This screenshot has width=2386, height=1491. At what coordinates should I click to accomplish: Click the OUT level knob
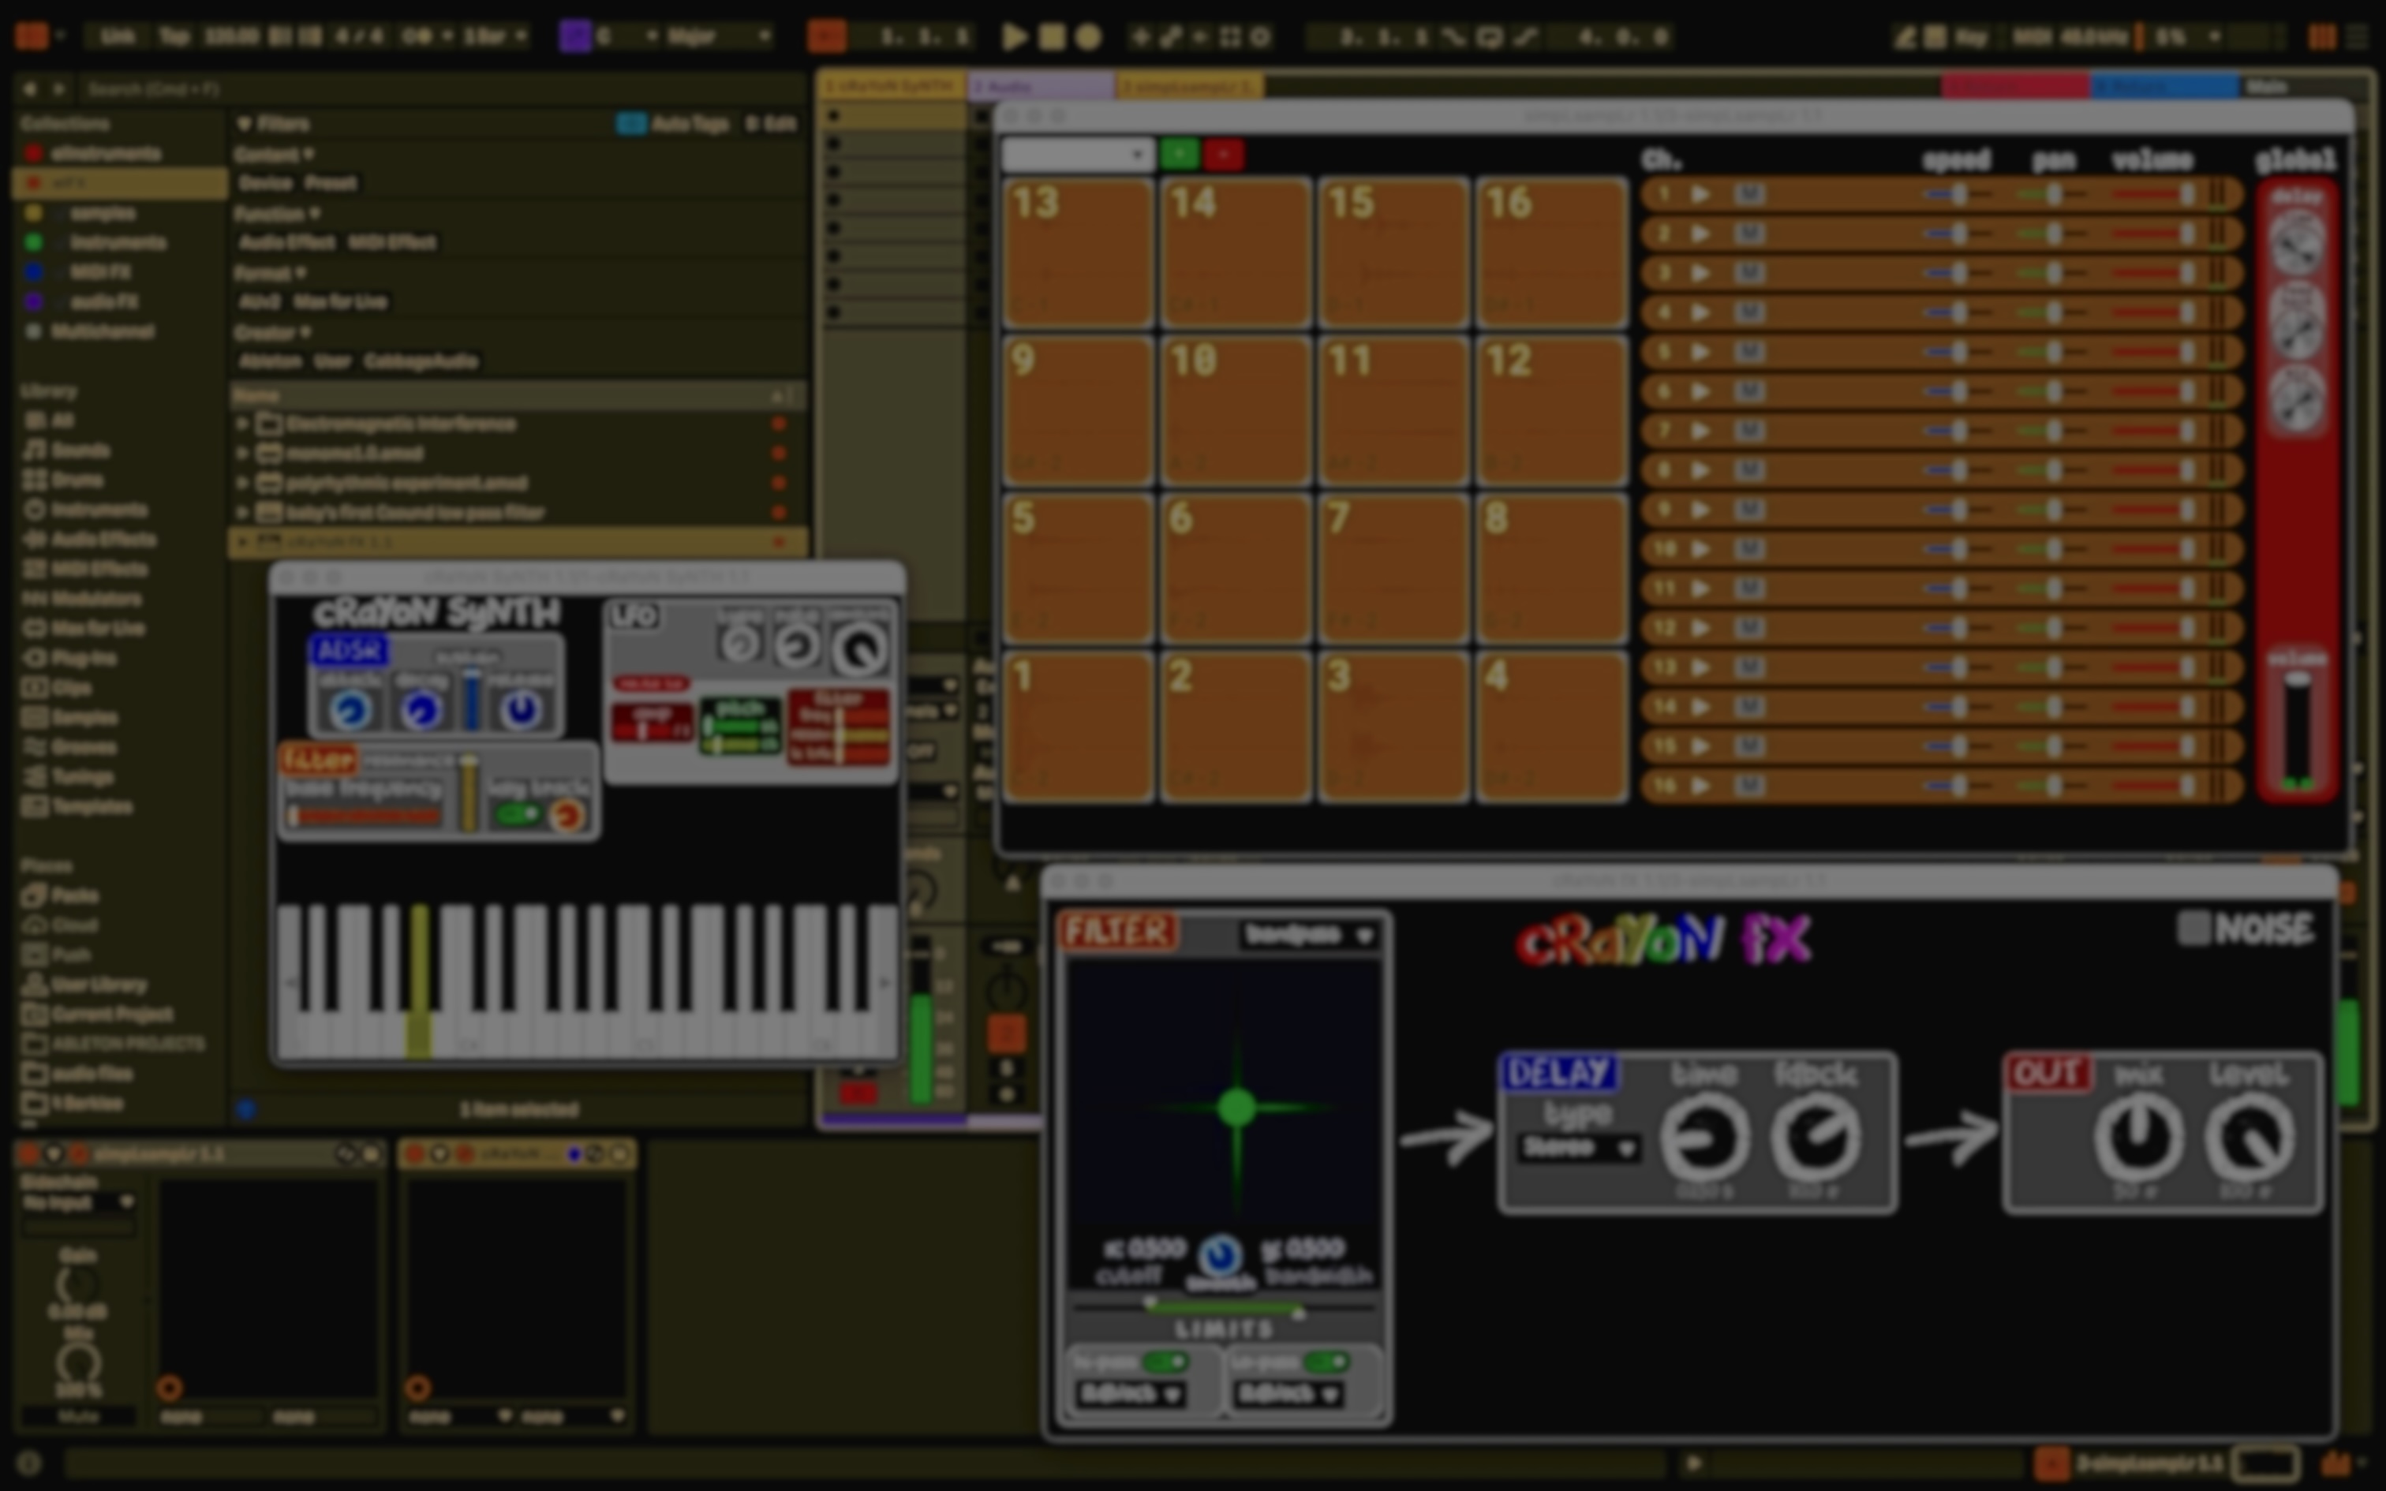(x=2250, y=1138)
